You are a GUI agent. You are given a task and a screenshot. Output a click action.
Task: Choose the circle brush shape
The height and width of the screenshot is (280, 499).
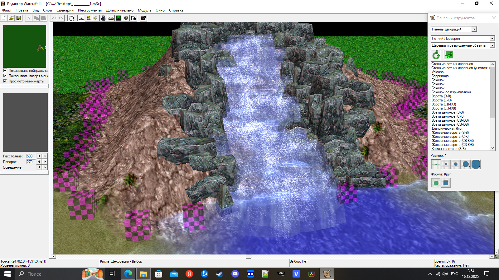tap(436, 183)
